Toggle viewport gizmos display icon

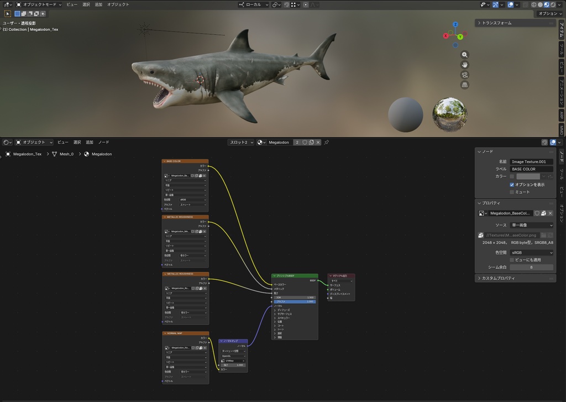click(x=495, y=4)
